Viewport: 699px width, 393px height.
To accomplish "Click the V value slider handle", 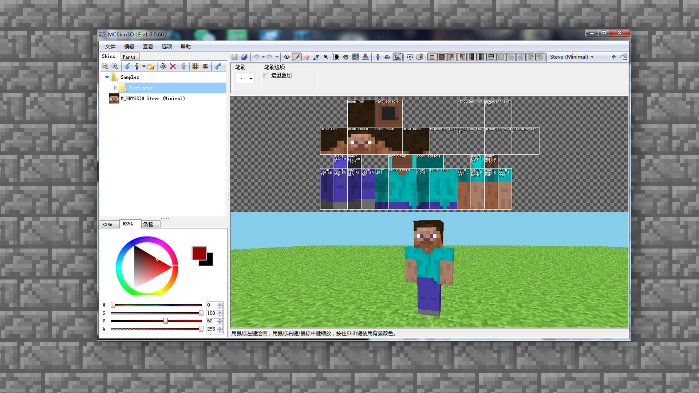I will click(x=166, y=321).
